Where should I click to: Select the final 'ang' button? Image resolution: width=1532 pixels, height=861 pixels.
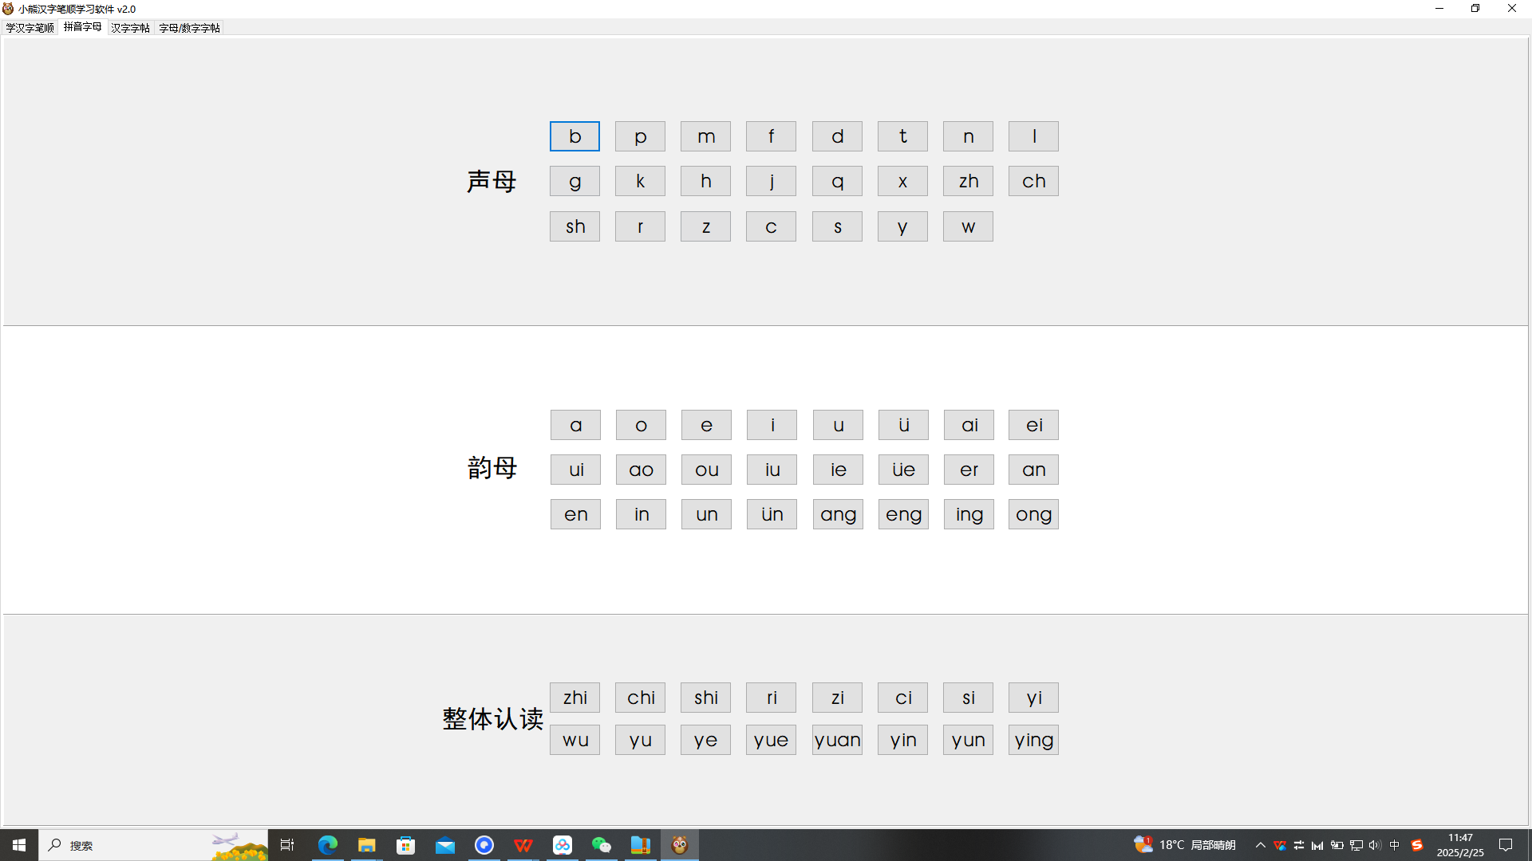[x=838, y=514]
